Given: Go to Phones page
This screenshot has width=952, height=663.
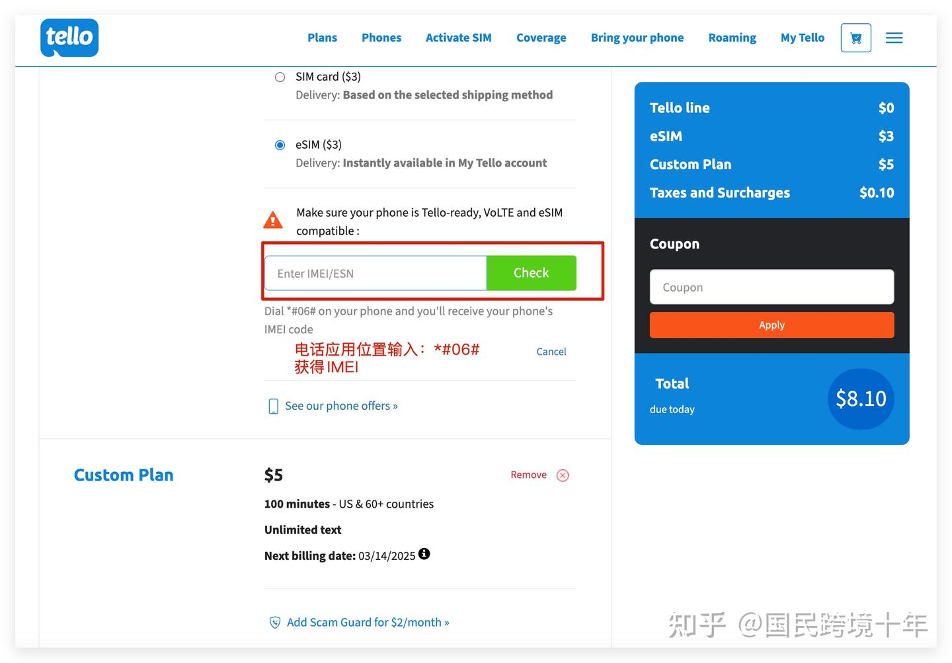Looking at the screenshot, I should pyautogui.click(x=381, y=38).
